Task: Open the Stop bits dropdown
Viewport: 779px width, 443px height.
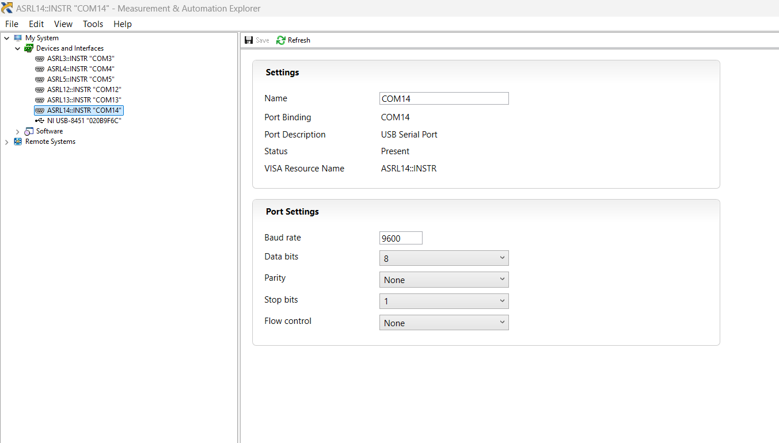Action: (x=444, y=301)
